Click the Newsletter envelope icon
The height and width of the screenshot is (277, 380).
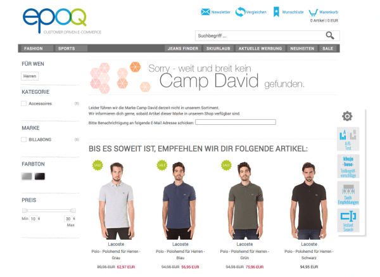coord(205,11)
